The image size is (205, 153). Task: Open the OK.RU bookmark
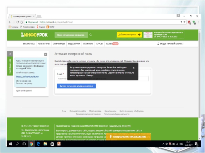coord(50,27)
